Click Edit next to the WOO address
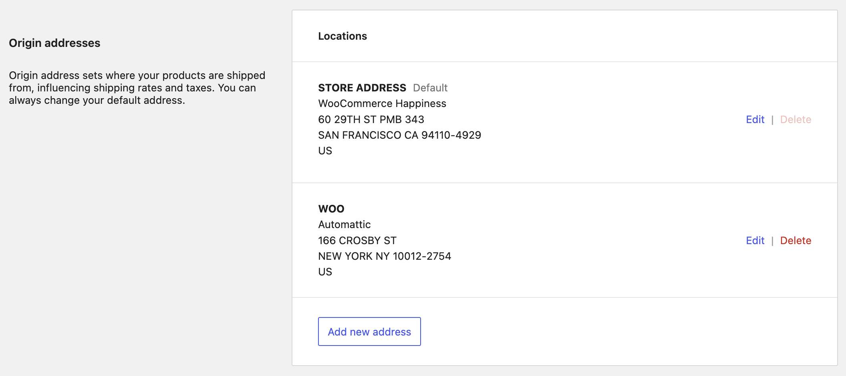The height and width of the screenshot is (376, 846). click(755, 241)
